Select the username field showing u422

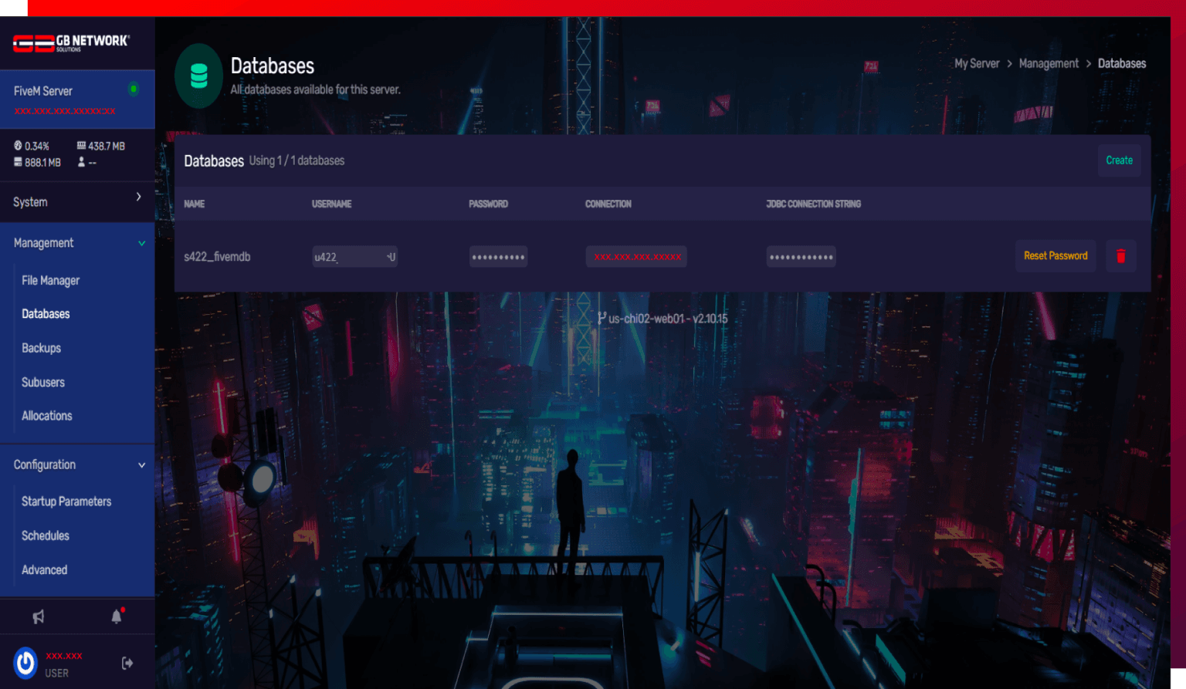(354, 256)
